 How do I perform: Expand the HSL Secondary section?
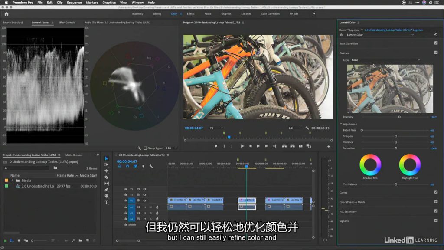click(348, 212)
